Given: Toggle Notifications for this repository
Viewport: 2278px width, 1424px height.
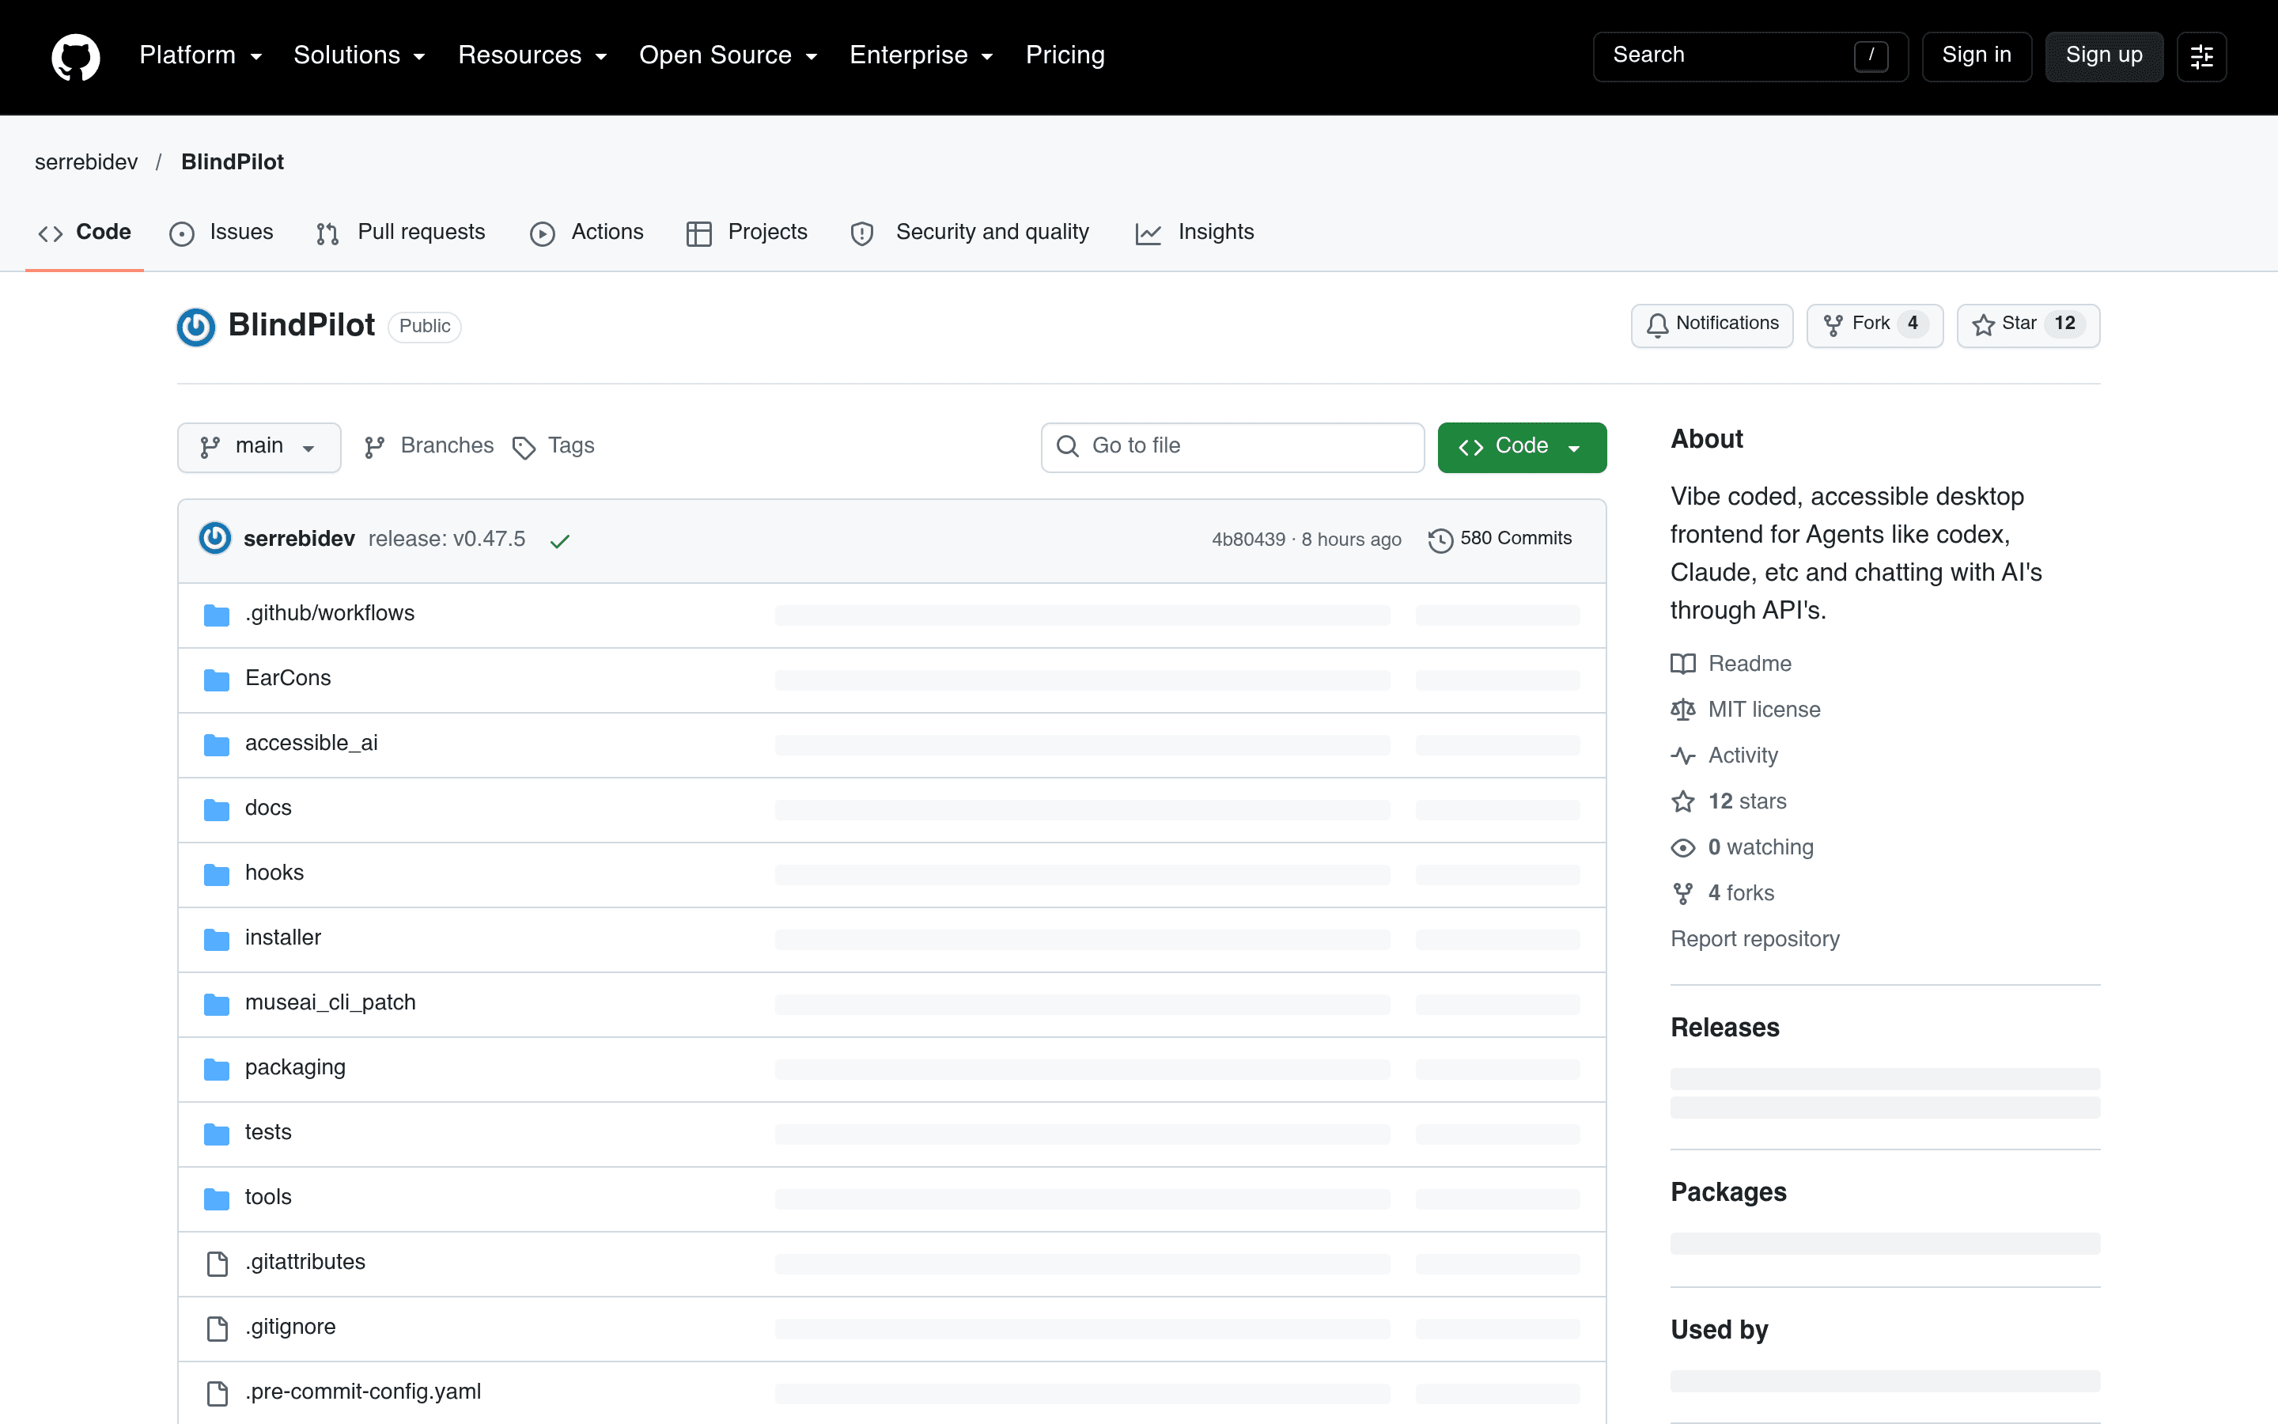Looking at the screenshot, I should pos(1712,325).
